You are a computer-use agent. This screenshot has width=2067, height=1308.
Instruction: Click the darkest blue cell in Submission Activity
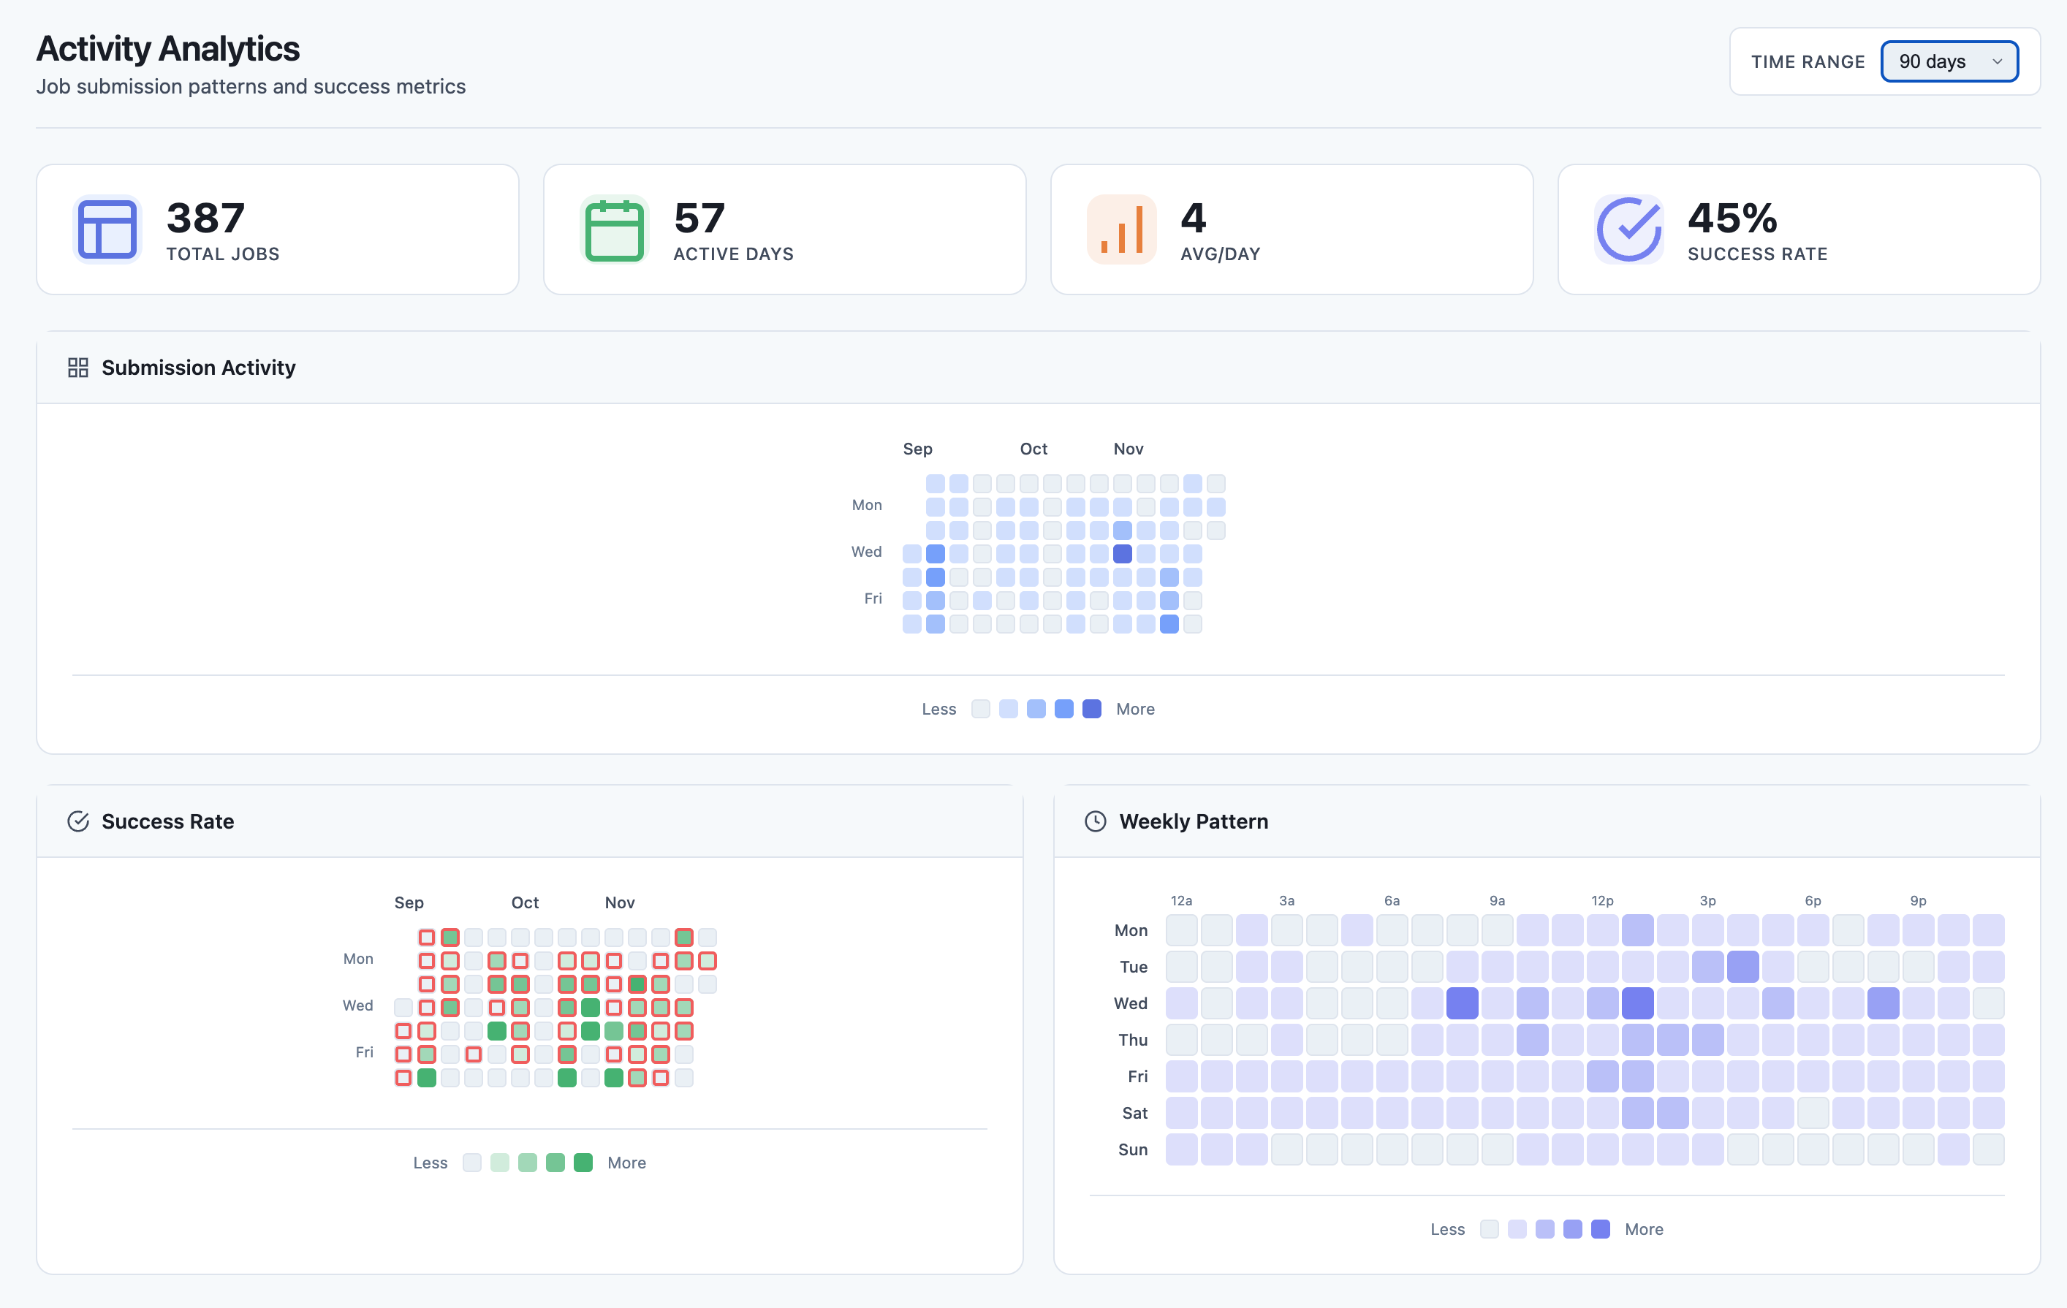pyautogui.click(x=1122, y=554)
